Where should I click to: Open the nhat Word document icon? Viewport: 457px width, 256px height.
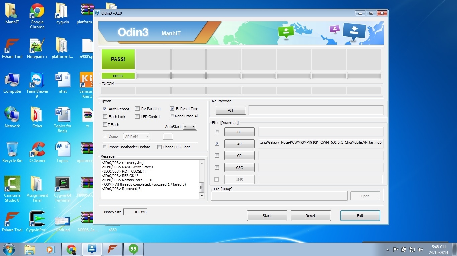pos(63,83)
